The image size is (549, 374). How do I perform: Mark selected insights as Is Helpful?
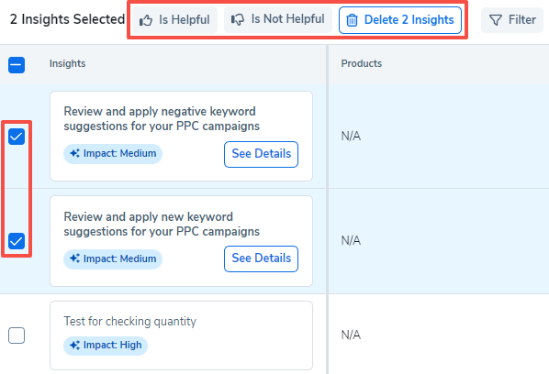click(174, 20)
